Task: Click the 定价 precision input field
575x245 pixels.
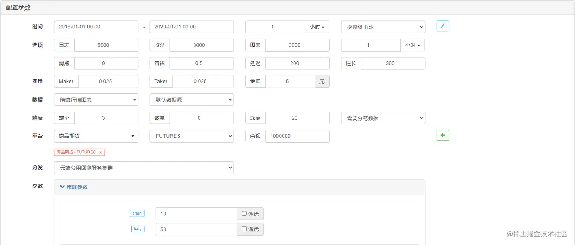Action: coord(106,118)
